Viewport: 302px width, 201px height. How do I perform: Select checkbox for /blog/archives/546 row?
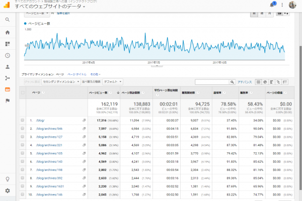(x=23, y=129)
